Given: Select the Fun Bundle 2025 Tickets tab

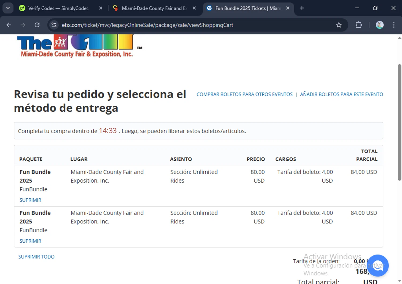Looking at the screenshot, I should pyautogui.click(x=244, y=8).
